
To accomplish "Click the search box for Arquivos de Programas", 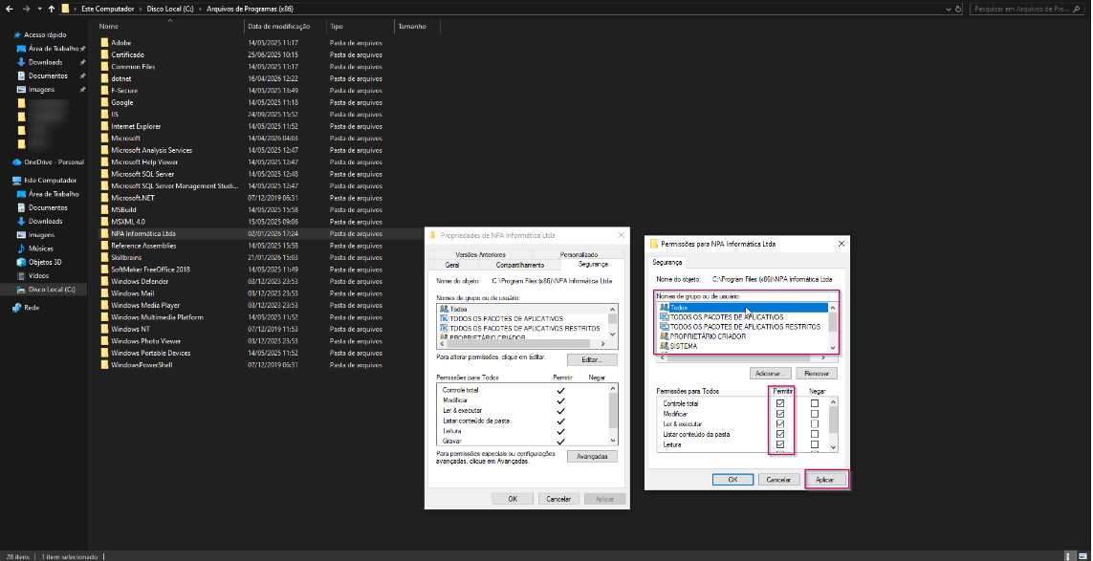I will click(x=1027, y=9).
